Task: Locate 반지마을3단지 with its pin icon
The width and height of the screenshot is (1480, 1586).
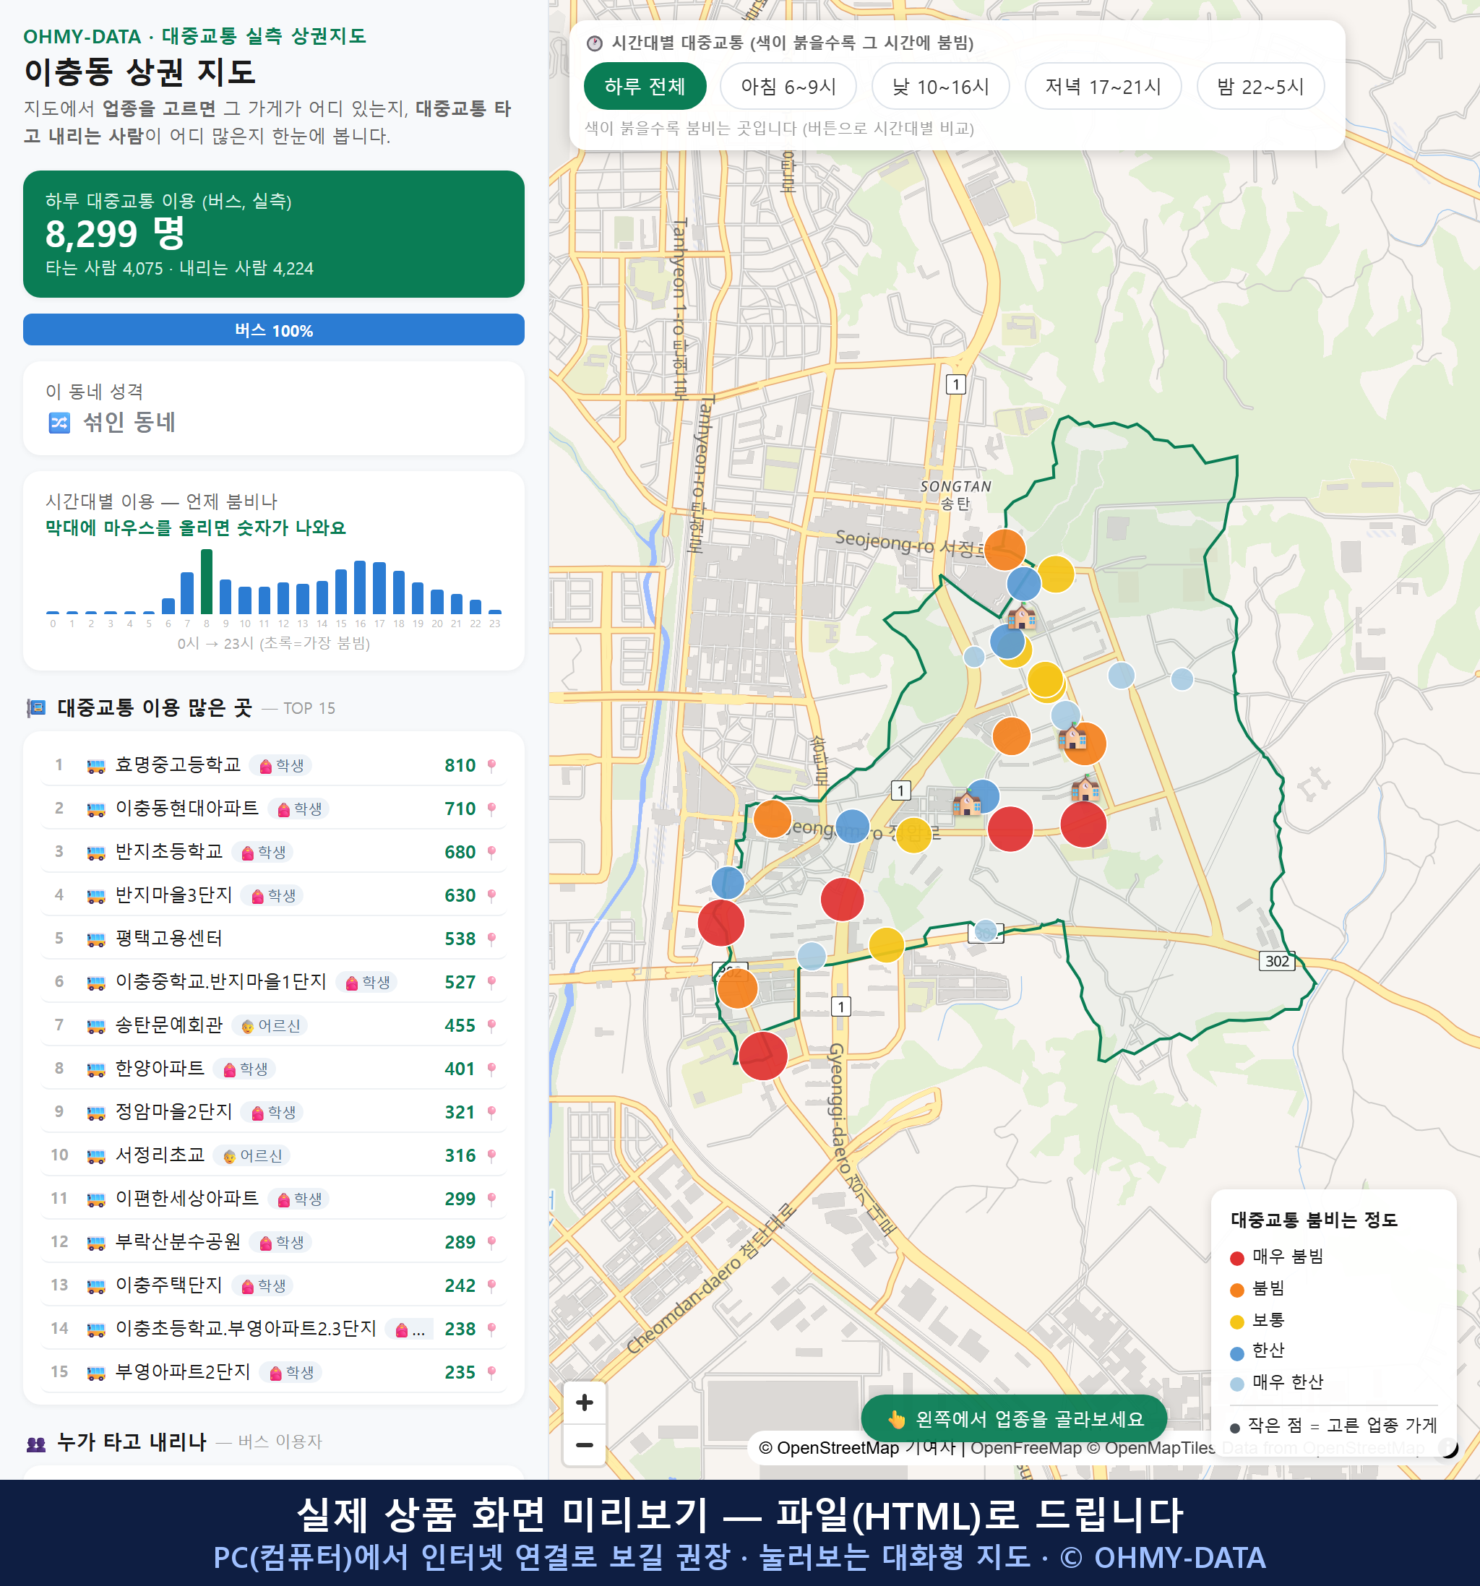Action: click(x=491, y=895)
